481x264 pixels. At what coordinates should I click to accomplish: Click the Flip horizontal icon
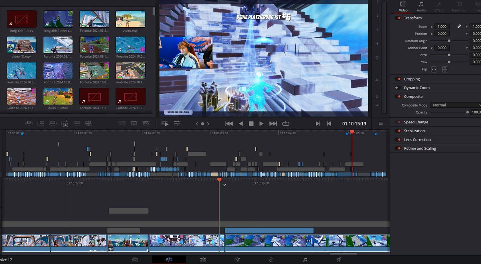pos(434,69)
